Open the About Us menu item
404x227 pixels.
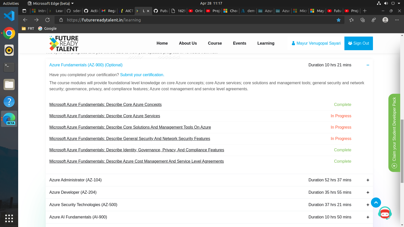click(188, 43)
